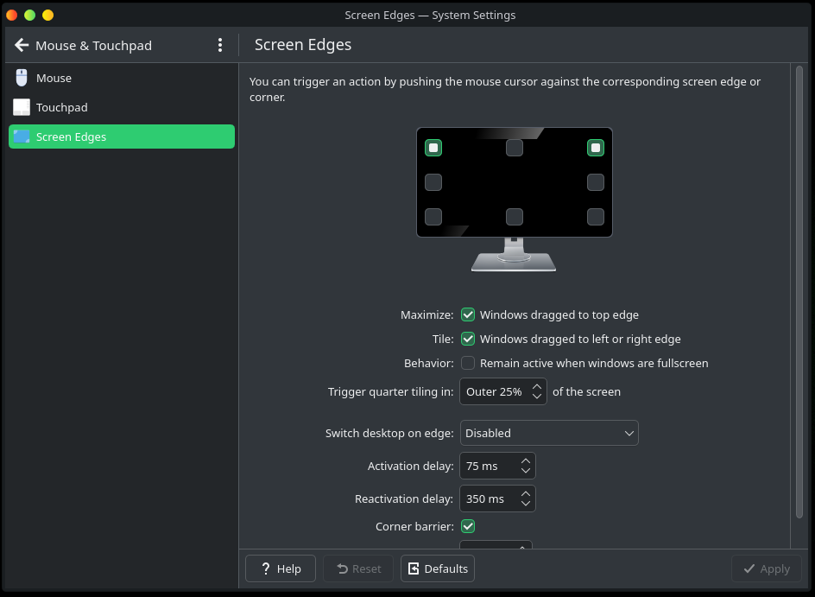Toggle the Corner barrier checkbox
The width and height of the screenshot is (815, 597).
468,526
